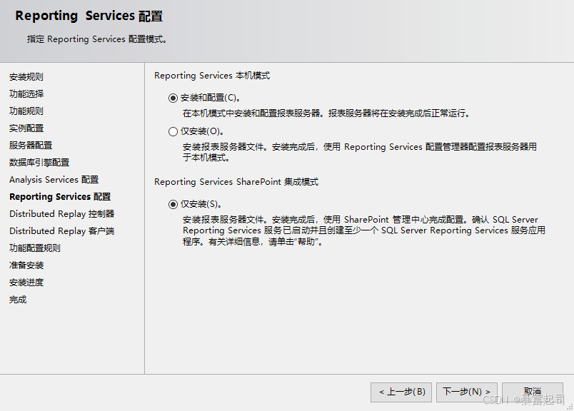
Task: Open the Distributed Replay 客户端 step
Action: pyautogui.click(x=61, y=231)
